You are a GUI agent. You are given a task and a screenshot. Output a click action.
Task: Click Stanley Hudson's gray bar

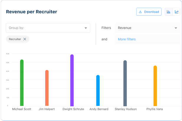[x=125, y=83]
